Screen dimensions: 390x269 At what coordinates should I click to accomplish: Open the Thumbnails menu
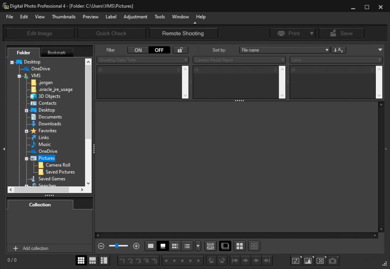pos(63,17)
